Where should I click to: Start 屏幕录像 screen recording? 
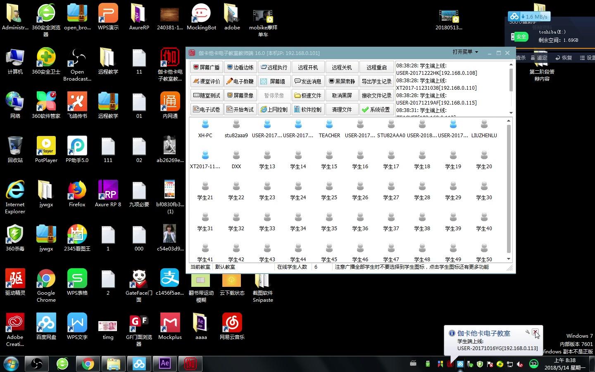click(240, 95)
